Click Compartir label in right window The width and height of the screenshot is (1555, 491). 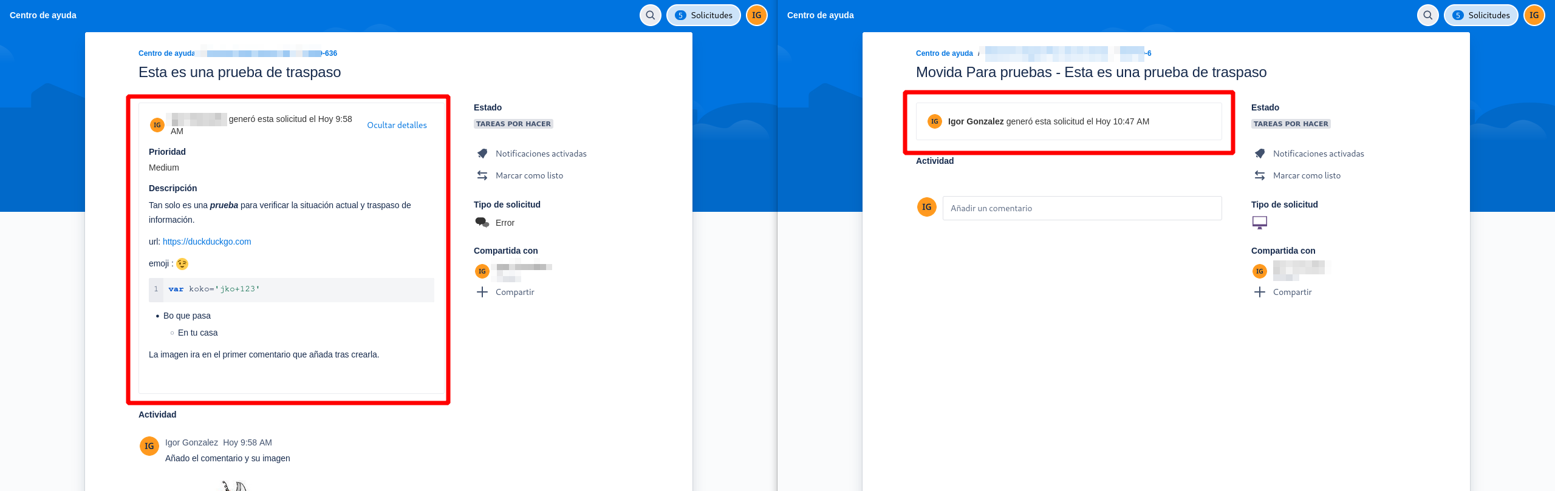(1293, 292)
